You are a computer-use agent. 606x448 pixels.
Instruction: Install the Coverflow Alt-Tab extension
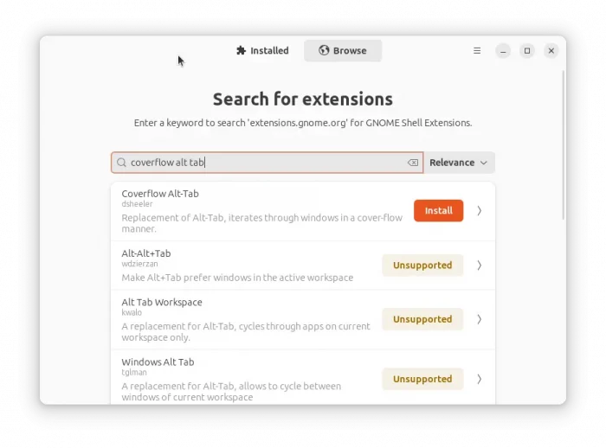click(x=438, y=211)
